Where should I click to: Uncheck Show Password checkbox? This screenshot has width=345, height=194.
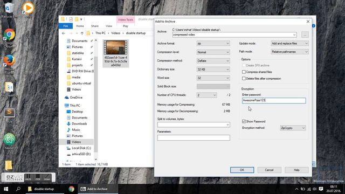tap(244, 121)
